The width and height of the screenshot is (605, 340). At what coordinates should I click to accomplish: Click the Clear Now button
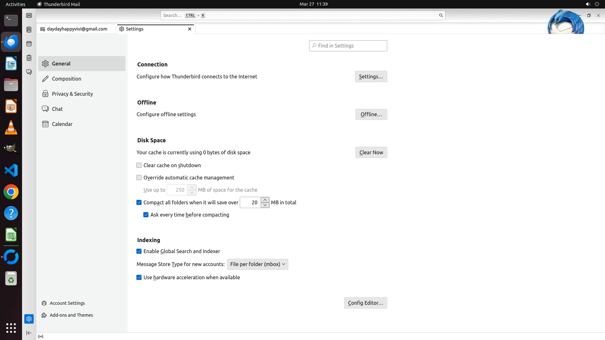(x=371, y=152)
